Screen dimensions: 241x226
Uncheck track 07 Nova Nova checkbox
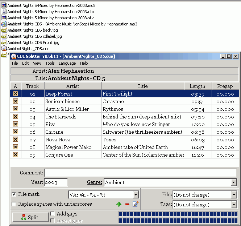[x=16, y=139]
